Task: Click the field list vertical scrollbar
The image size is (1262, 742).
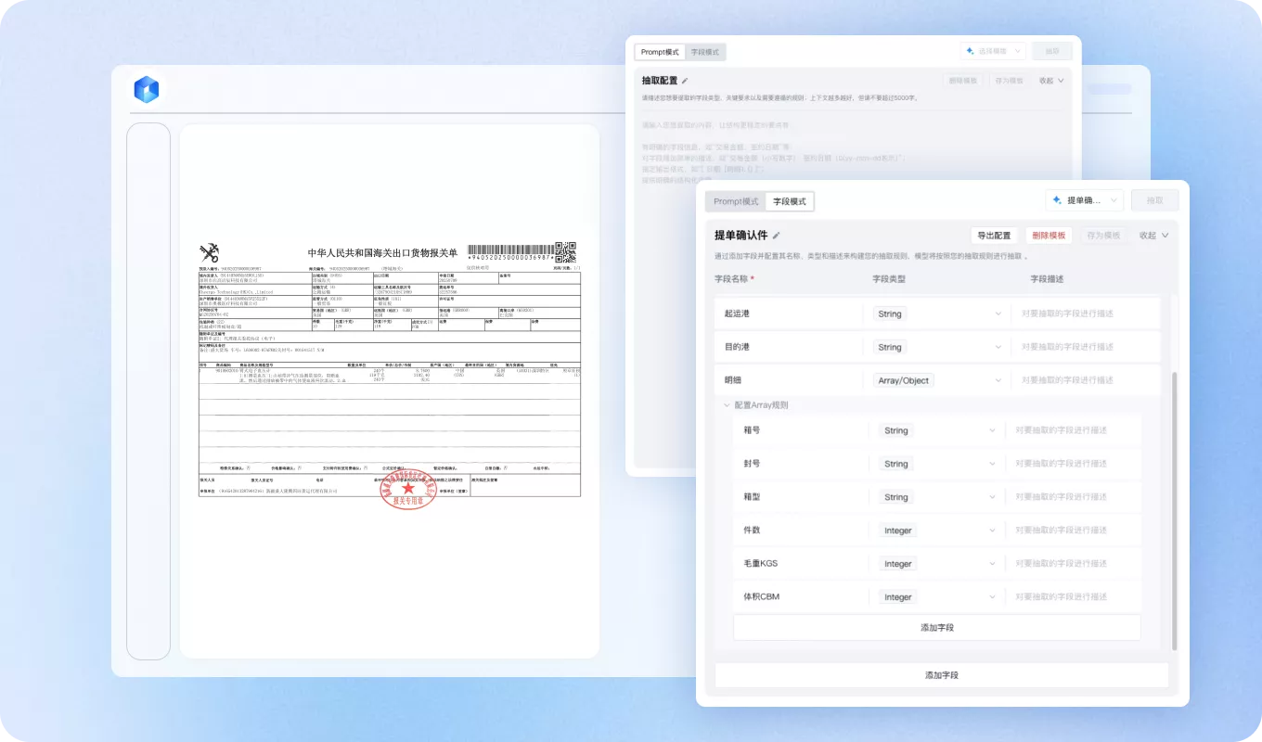Action: point(1174,510)
